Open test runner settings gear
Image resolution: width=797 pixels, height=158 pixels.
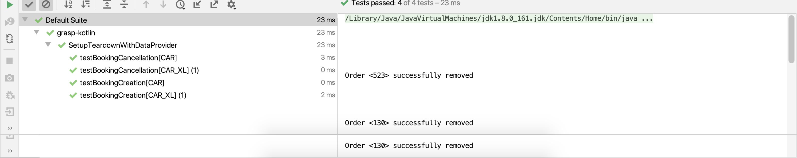232,5
